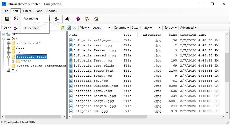This screenshot has width=230, height=125.
Task: Click the L2016 folder icon
Action: (18, 61)
